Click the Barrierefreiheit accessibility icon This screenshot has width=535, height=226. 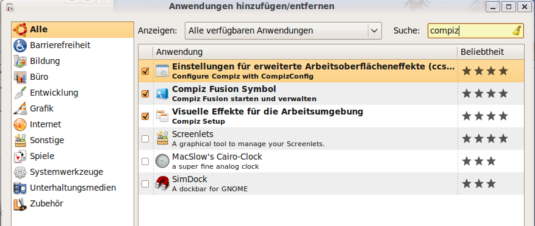[20, 45]
